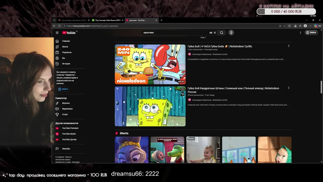Open more options for 4 ЧАСА Губки Боба video
323x182 pixels.
[x=289, y=46]
